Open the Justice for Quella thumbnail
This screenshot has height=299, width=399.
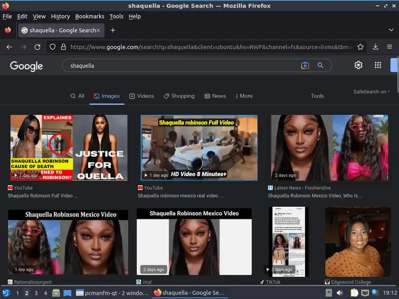pos(69,148)
